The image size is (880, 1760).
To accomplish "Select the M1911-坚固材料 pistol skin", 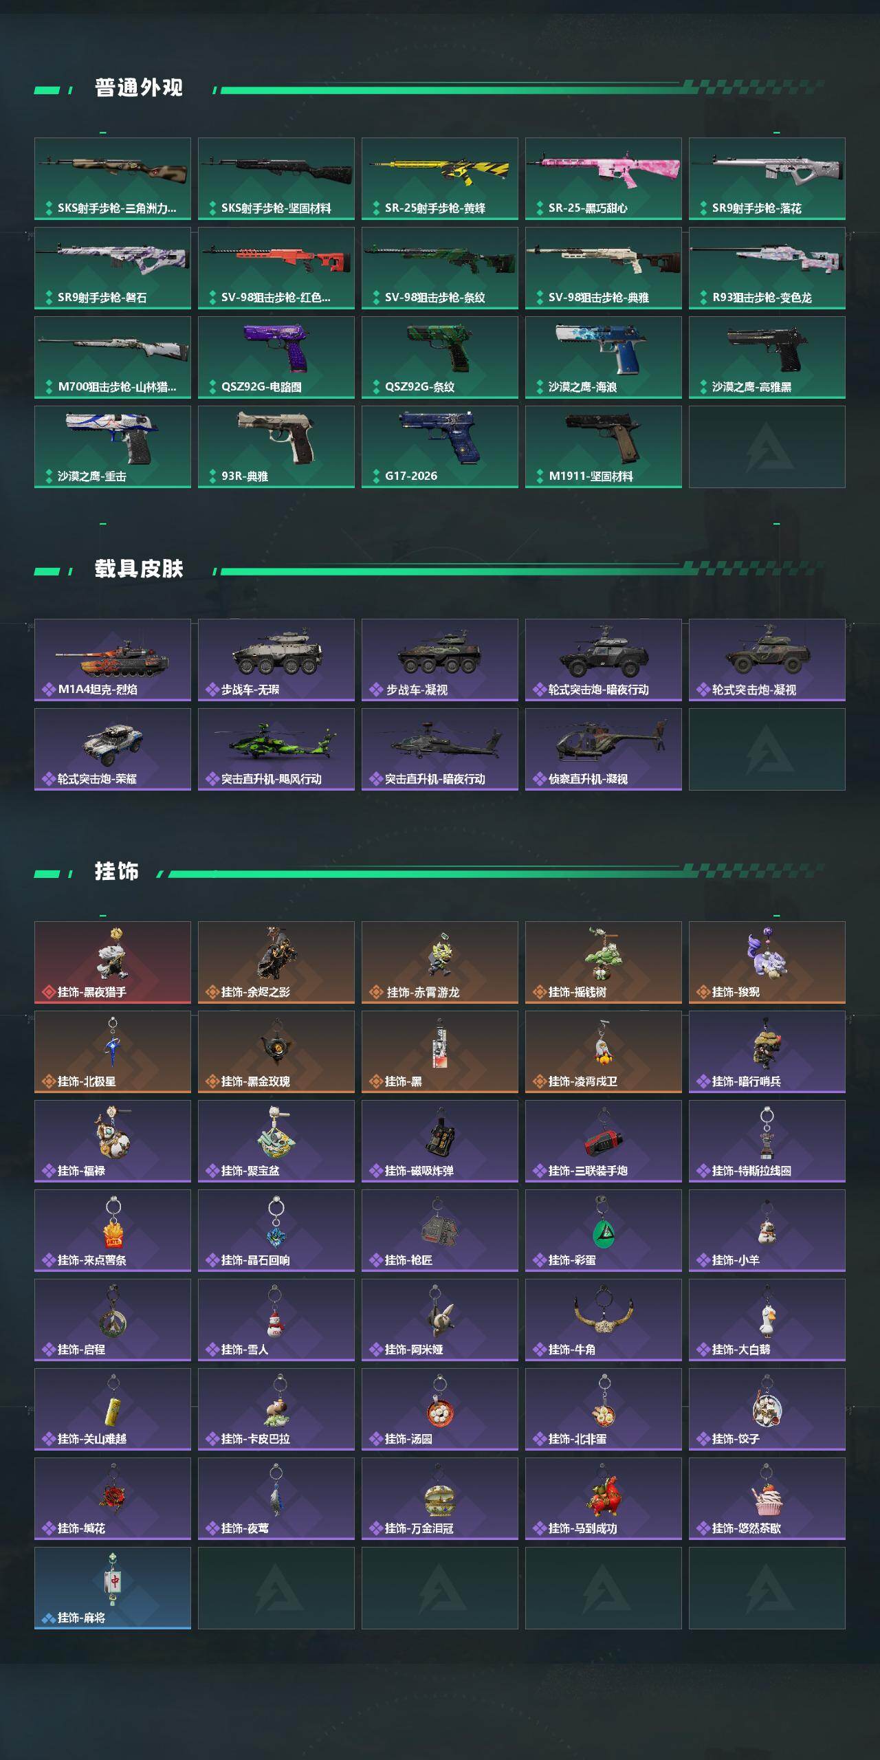I will coord(604,447).
